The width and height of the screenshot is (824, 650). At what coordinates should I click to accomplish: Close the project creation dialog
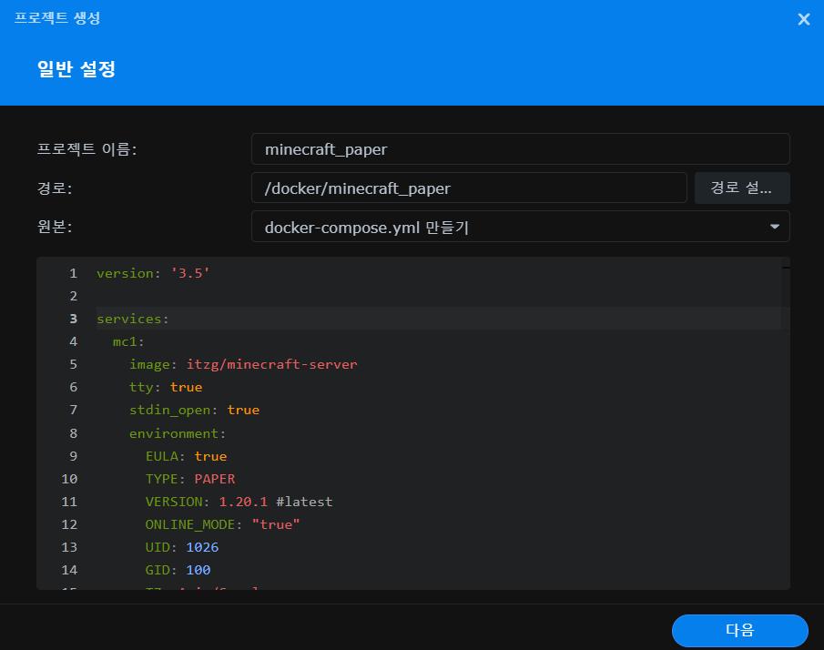click(803, 19)
